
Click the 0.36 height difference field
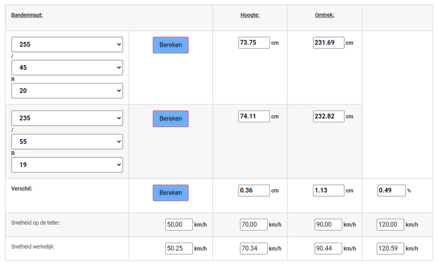tap(254, 191)
